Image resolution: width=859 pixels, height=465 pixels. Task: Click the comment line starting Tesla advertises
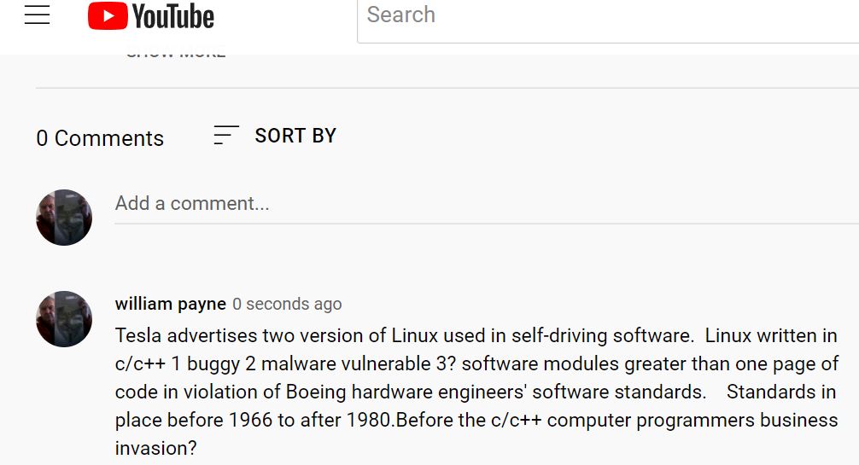click(476, 335)
